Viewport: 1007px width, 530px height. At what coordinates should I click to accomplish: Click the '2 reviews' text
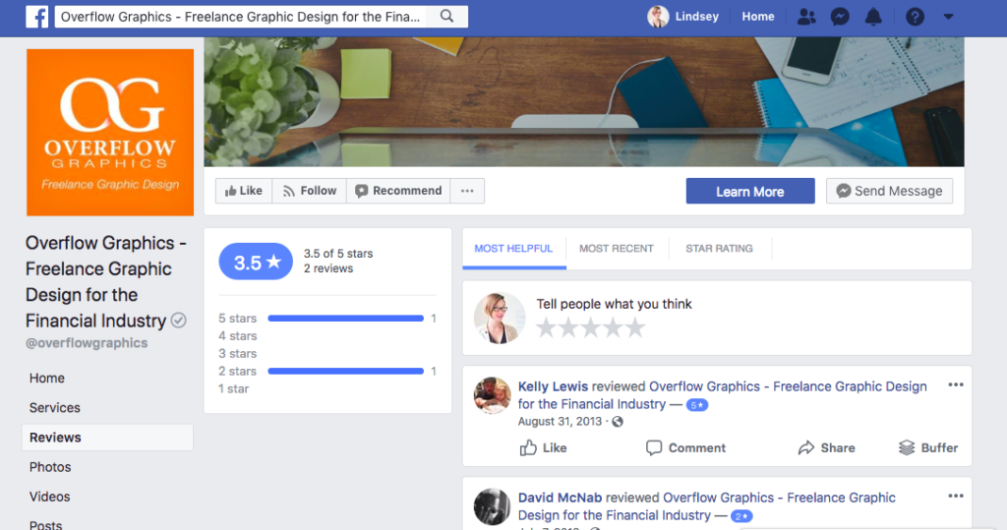(328, 268)
